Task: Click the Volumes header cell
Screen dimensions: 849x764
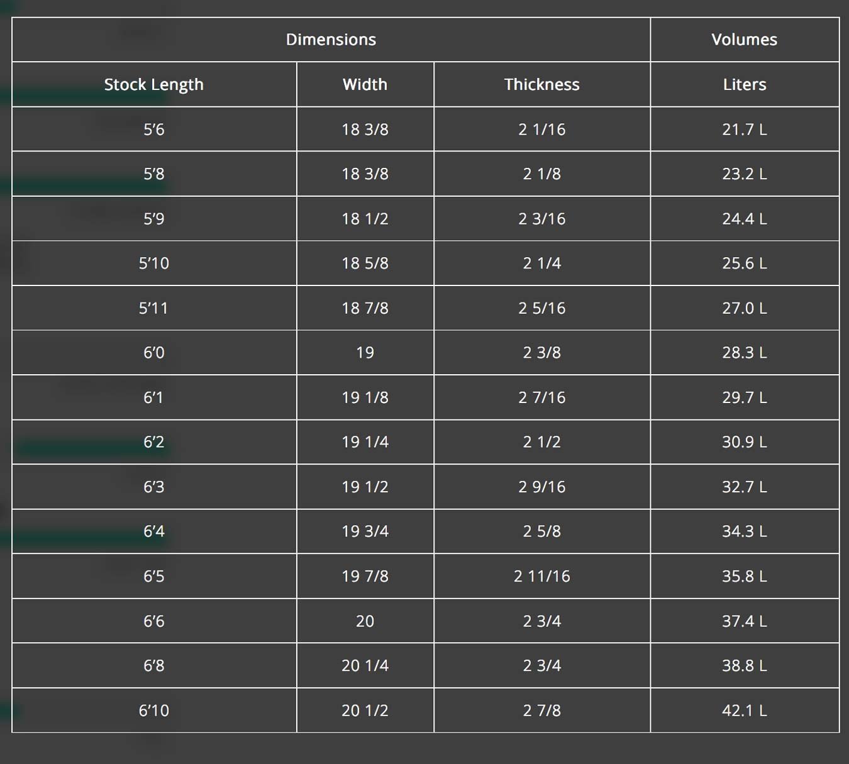Action: coord(745,40)
